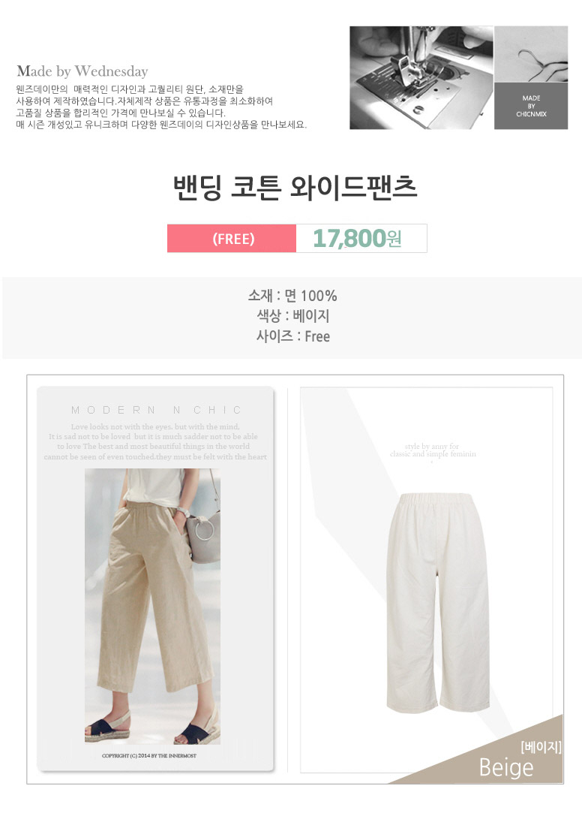Screen dimensions: 585x816
Task: Click the 색상 : 베이지 color line
Action: pyautogui.click(x=292, y=316)
